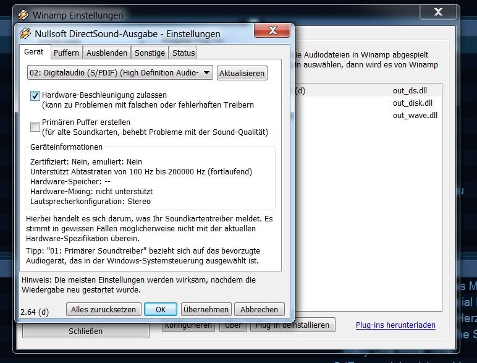477x363 pixels.
Task: Click Plug-in deinstallieren in Winamp Einstellungen
Action: coord(293,325)
